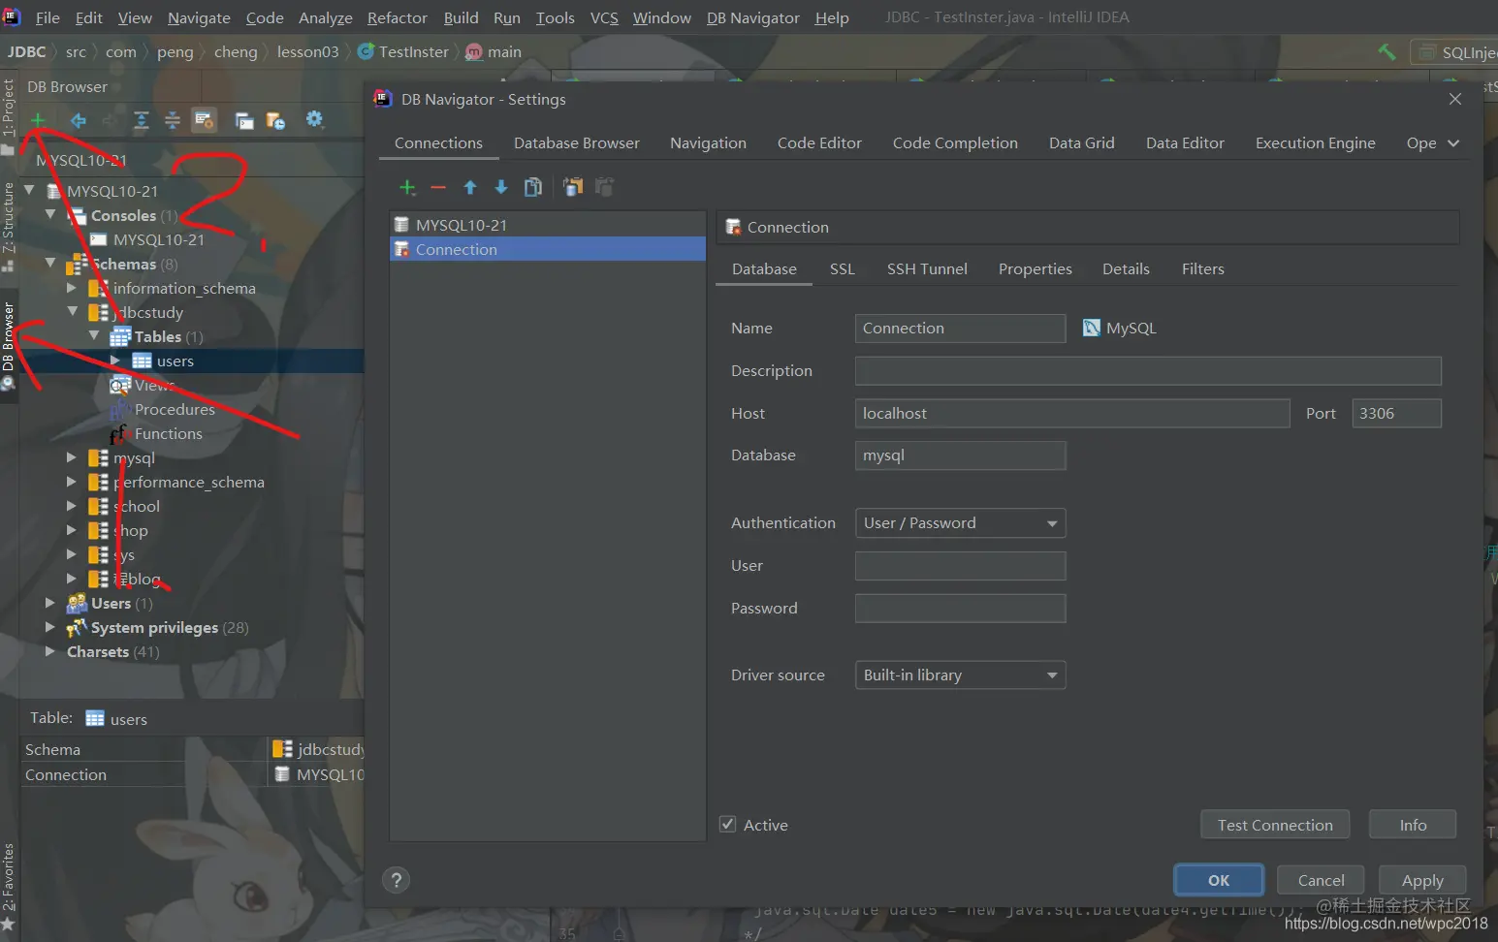Screen dimensions: 1498x942
Task: Collapse the Consoles node
Action: pyautogui.click(x=50, y=214)
